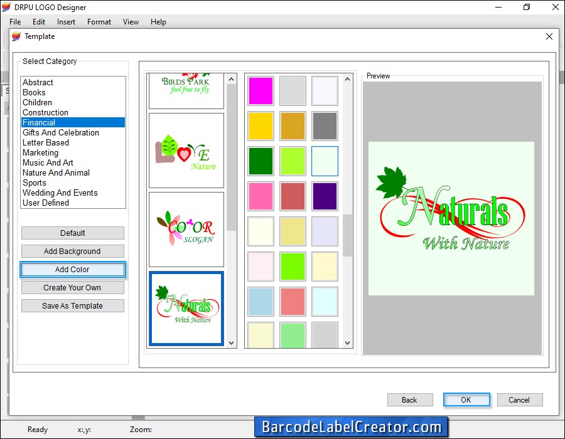Click color palette scroll down arrow
Image resolution: width=565 pixels, height=439 pixels.
[347, 343]
